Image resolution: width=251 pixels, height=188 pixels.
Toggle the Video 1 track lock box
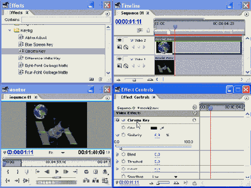125,58
